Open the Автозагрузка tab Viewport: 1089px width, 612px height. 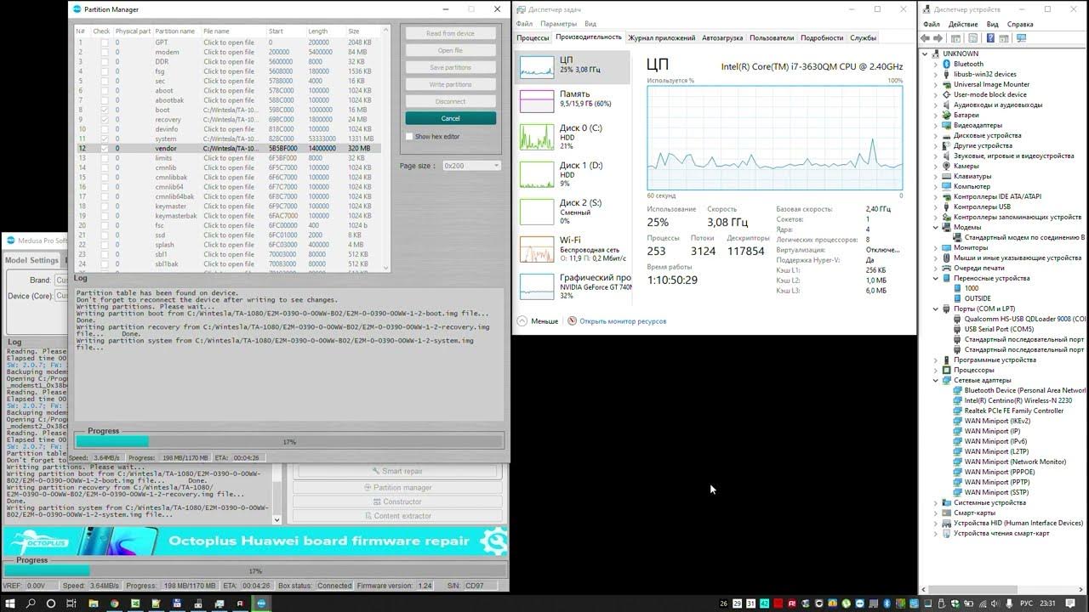click(722, 38)
